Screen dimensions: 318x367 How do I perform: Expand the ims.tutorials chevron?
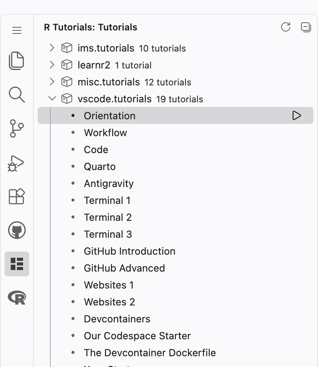click(52, 48)
